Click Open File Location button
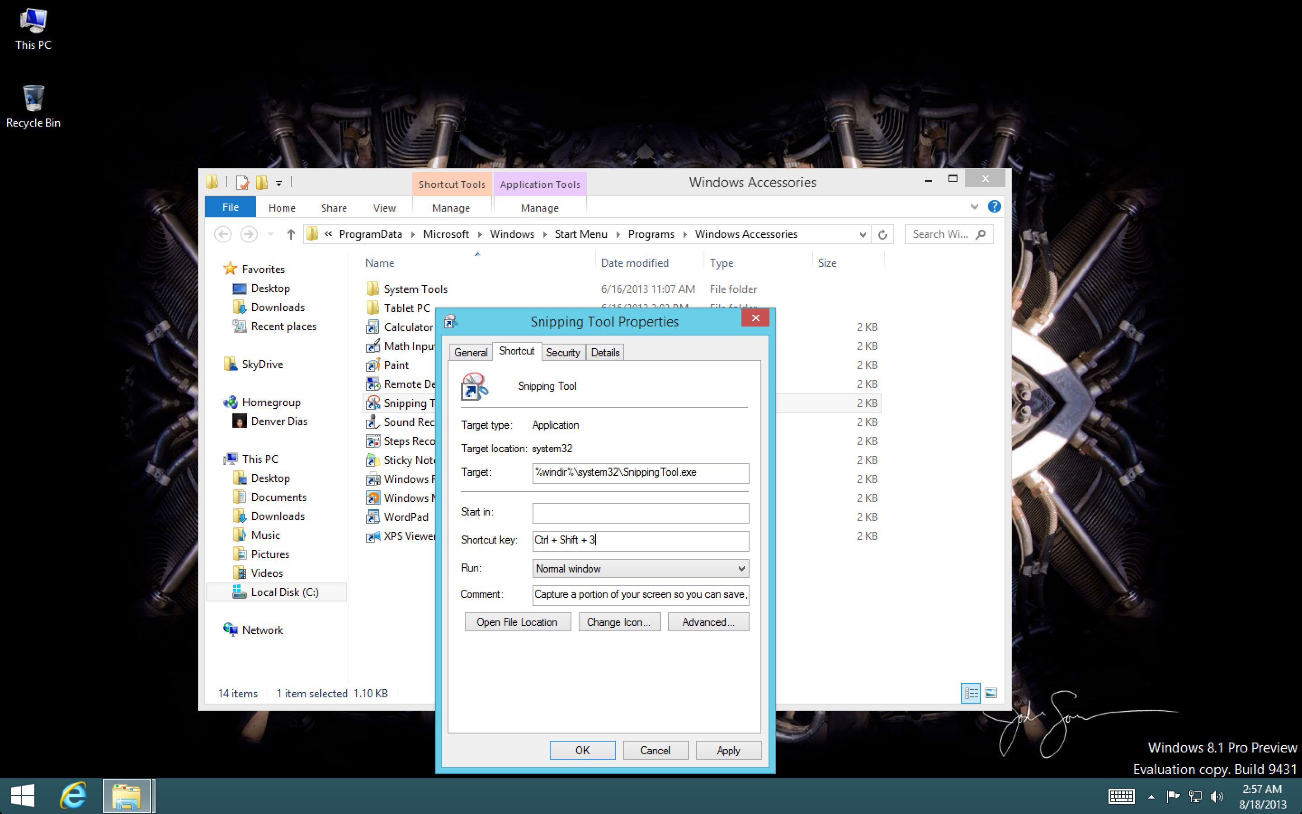Screen dimensions: 1302x814 pos(517,622)
